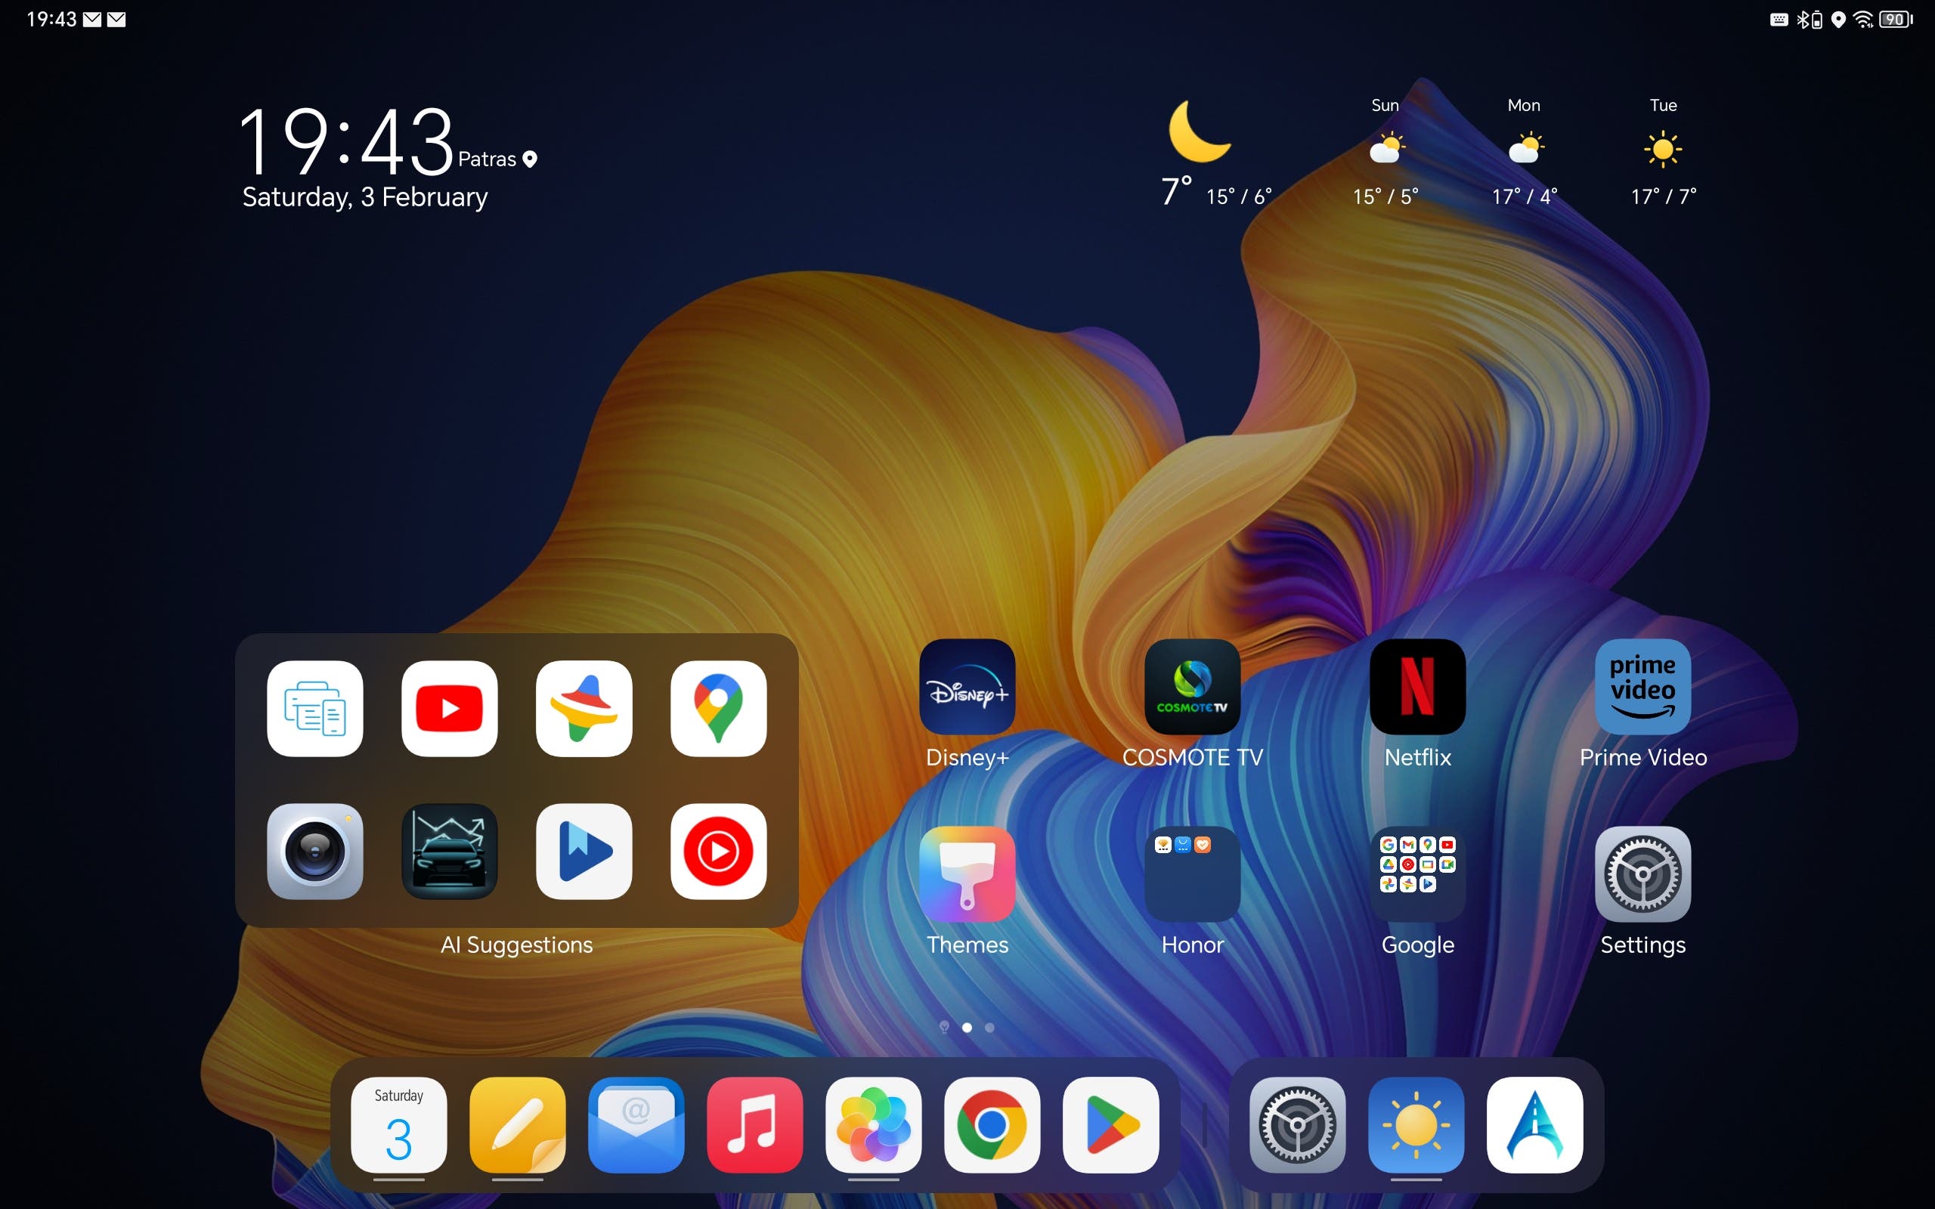Launch COSMOTE TV app

click(1192, 686)
